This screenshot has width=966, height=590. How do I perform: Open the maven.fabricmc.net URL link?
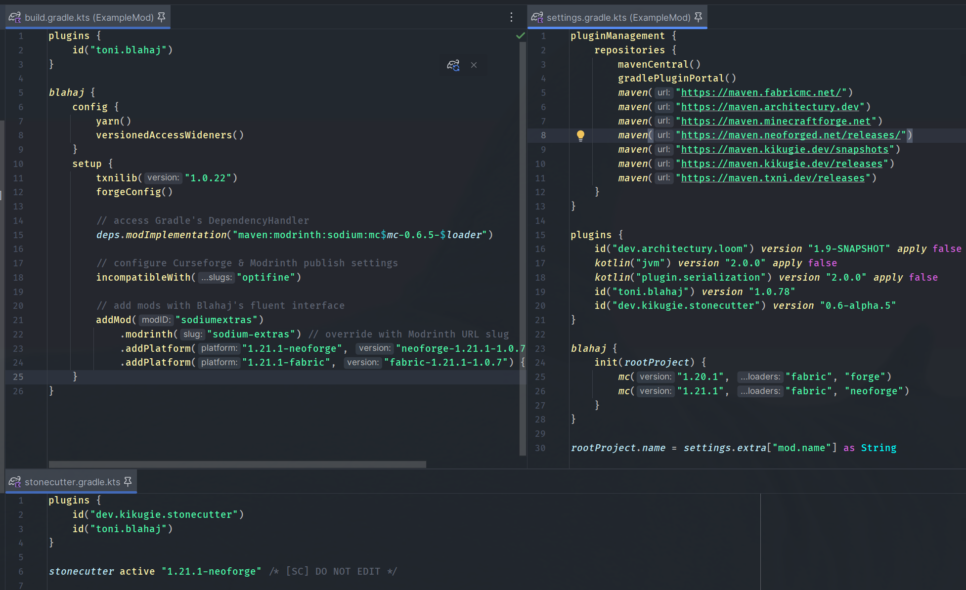[761, 93]
